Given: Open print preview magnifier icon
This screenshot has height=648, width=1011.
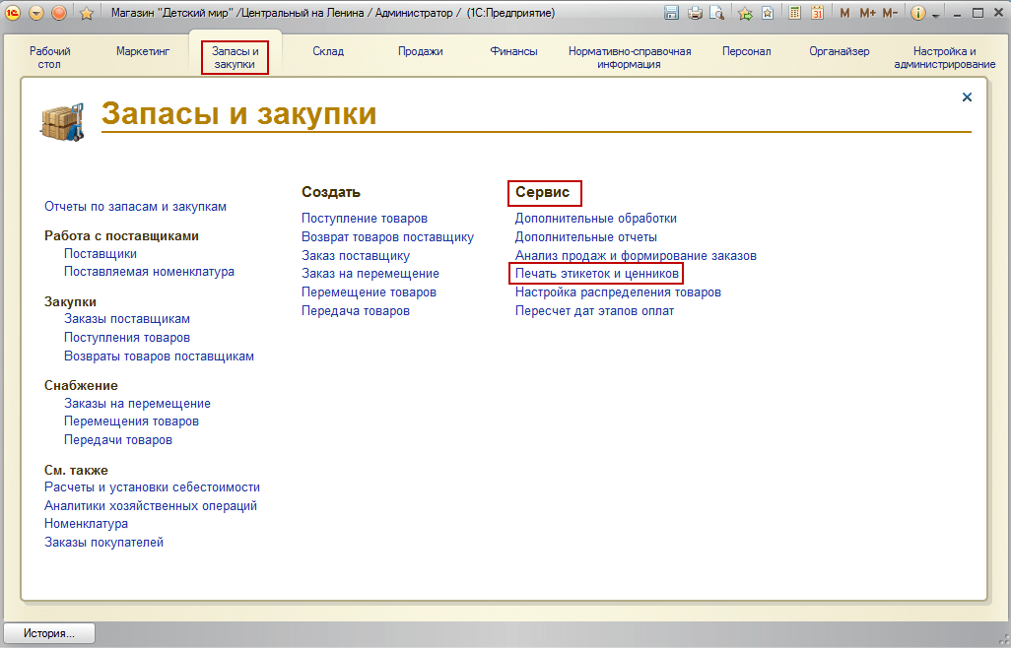Looking at the screenshot, I should click(717, 13).
